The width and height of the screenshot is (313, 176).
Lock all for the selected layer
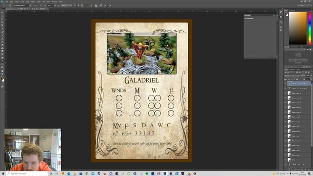(x=297, y=79)
